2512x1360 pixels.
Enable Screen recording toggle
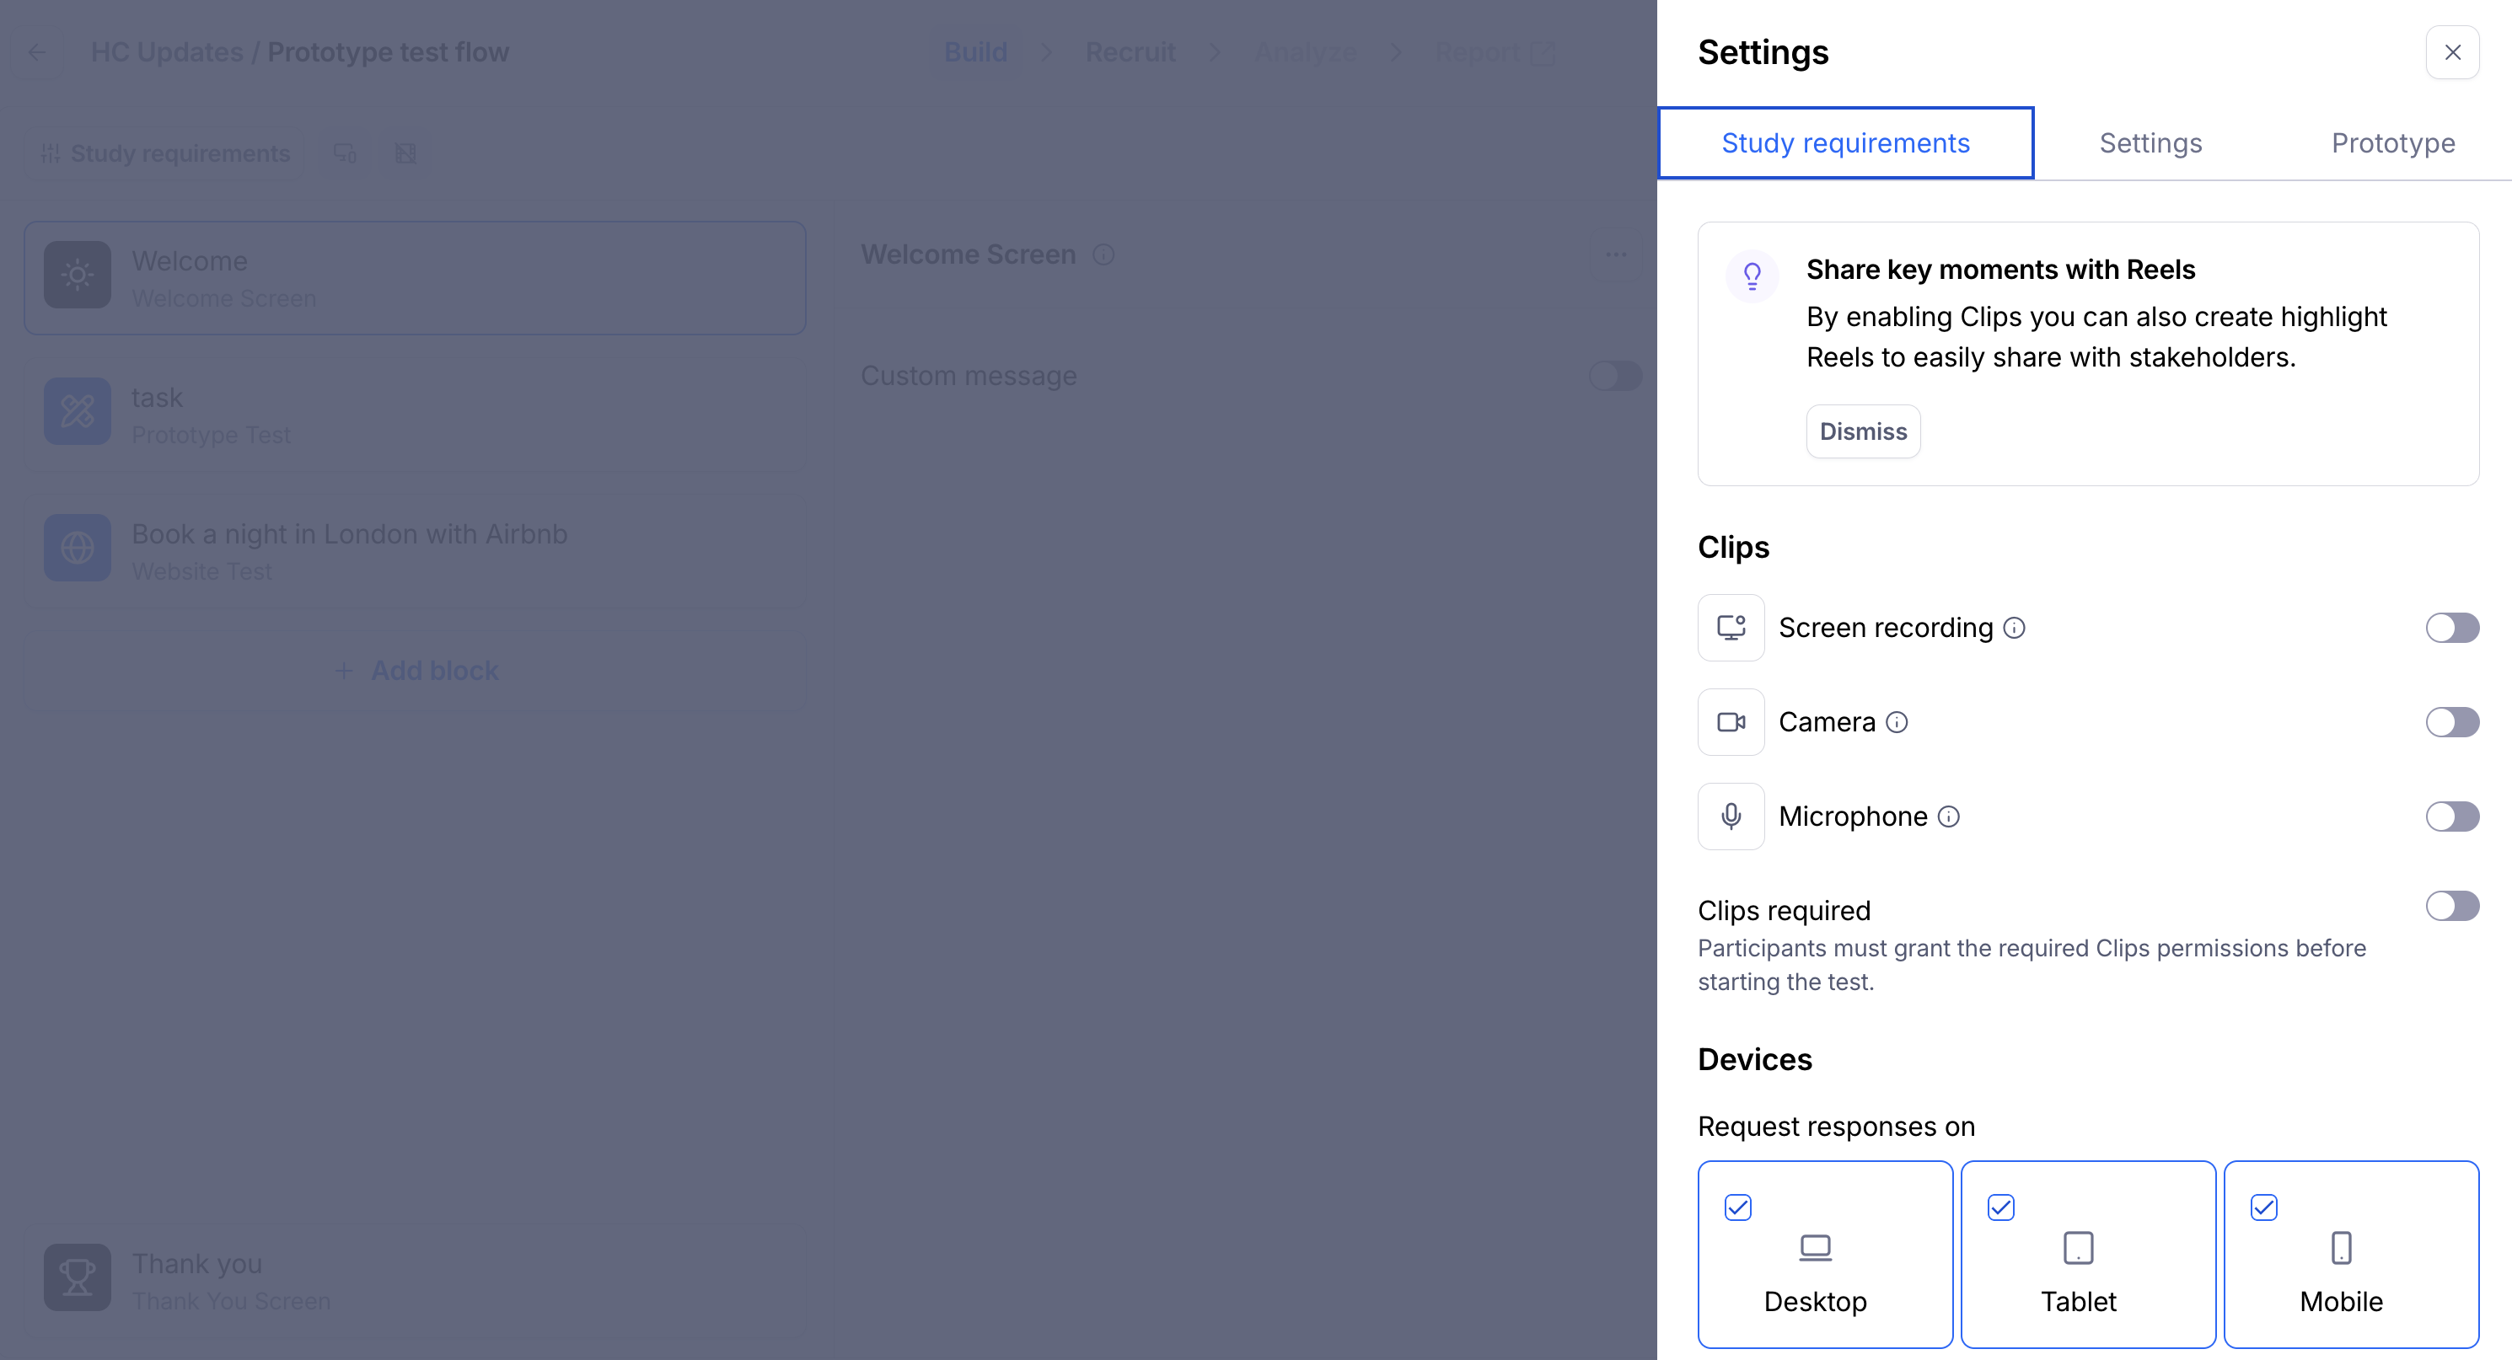(2451, 628)
